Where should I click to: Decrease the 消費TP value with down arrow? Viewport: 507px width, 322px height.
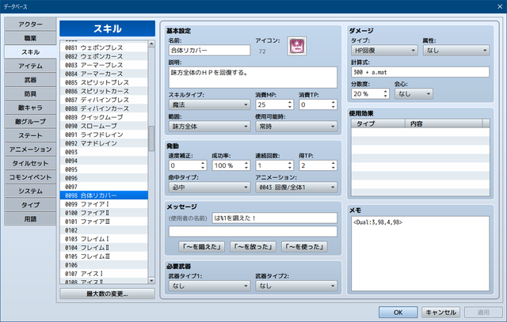click(333, 107)
